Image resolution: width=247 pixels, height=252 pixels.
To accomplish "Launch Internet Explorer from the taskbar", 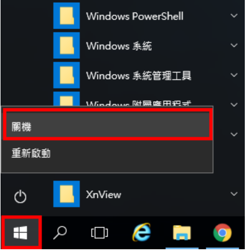I will (141, 232).
